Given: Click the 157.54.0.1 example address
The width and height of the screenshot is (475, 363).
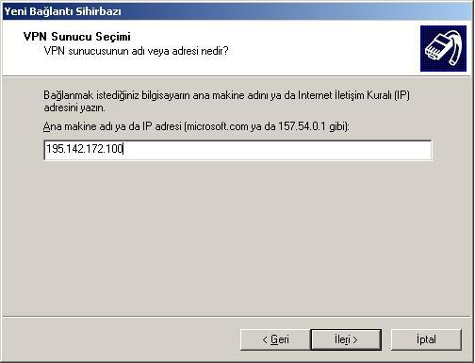Looking at the screenshot, I should point(302,126).
